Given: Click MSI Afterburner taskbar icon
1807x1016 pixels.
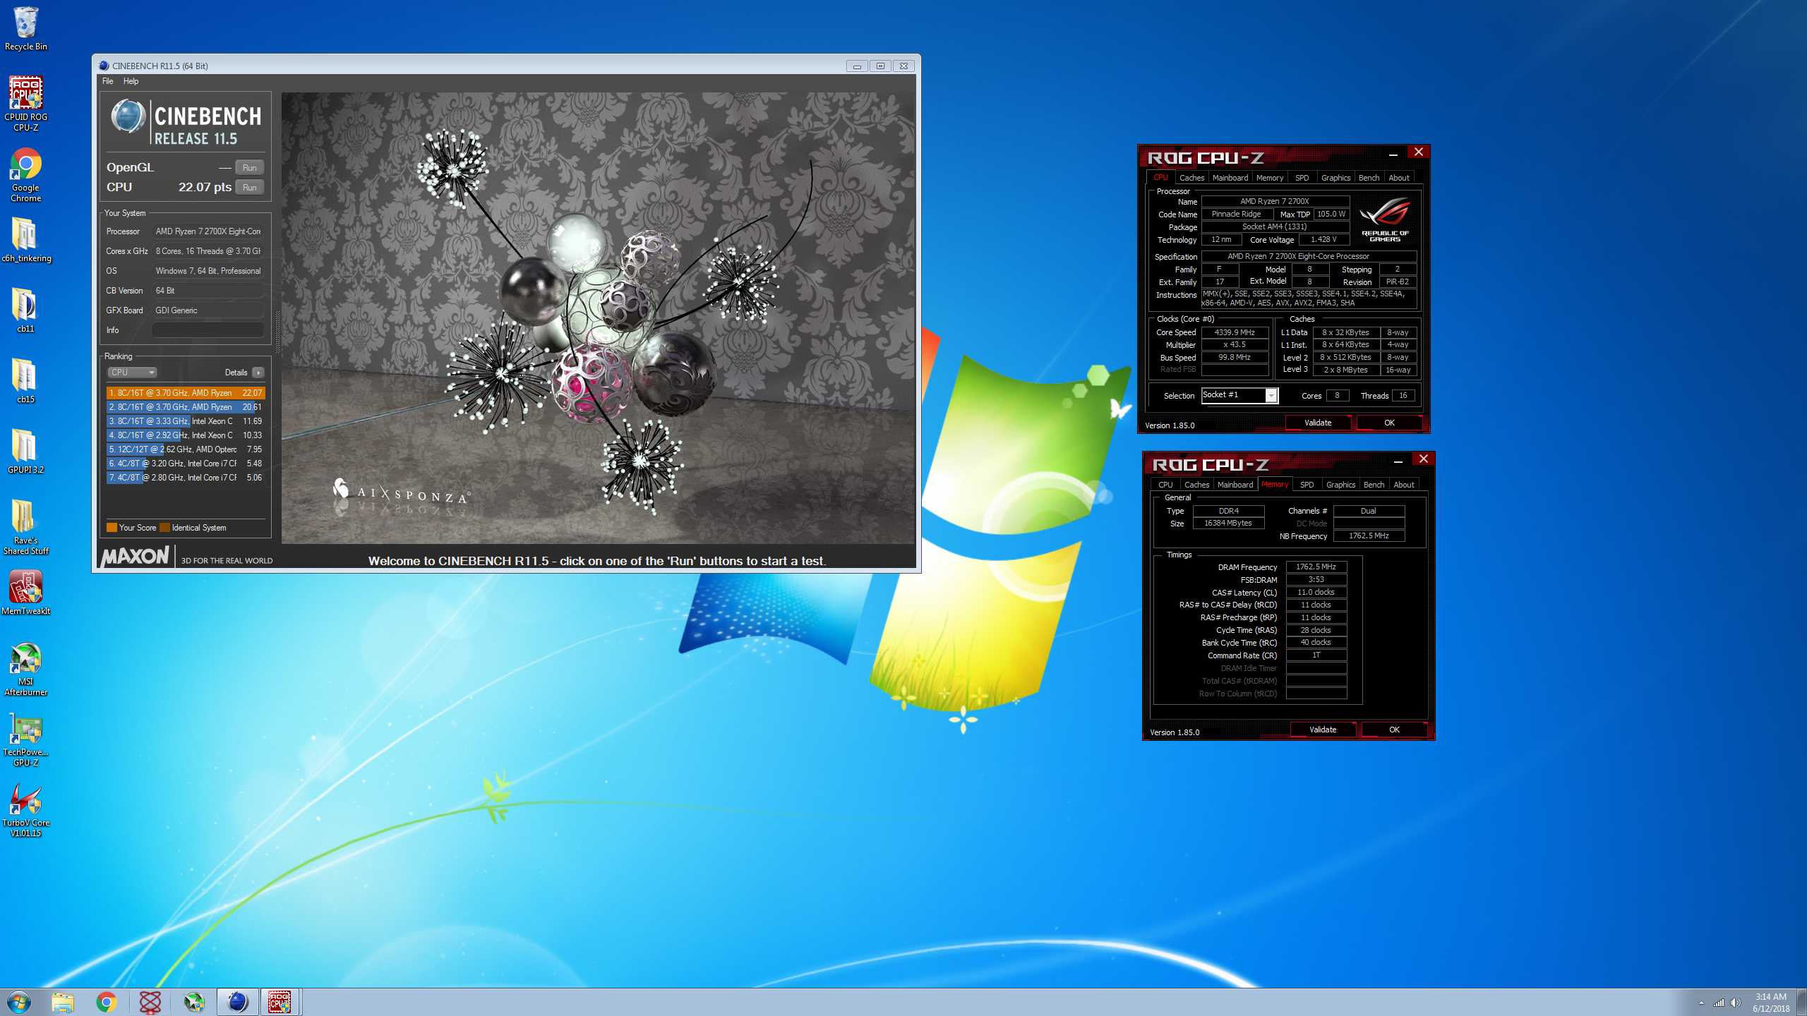Looking at the screenshot, I should [194, 1002].
